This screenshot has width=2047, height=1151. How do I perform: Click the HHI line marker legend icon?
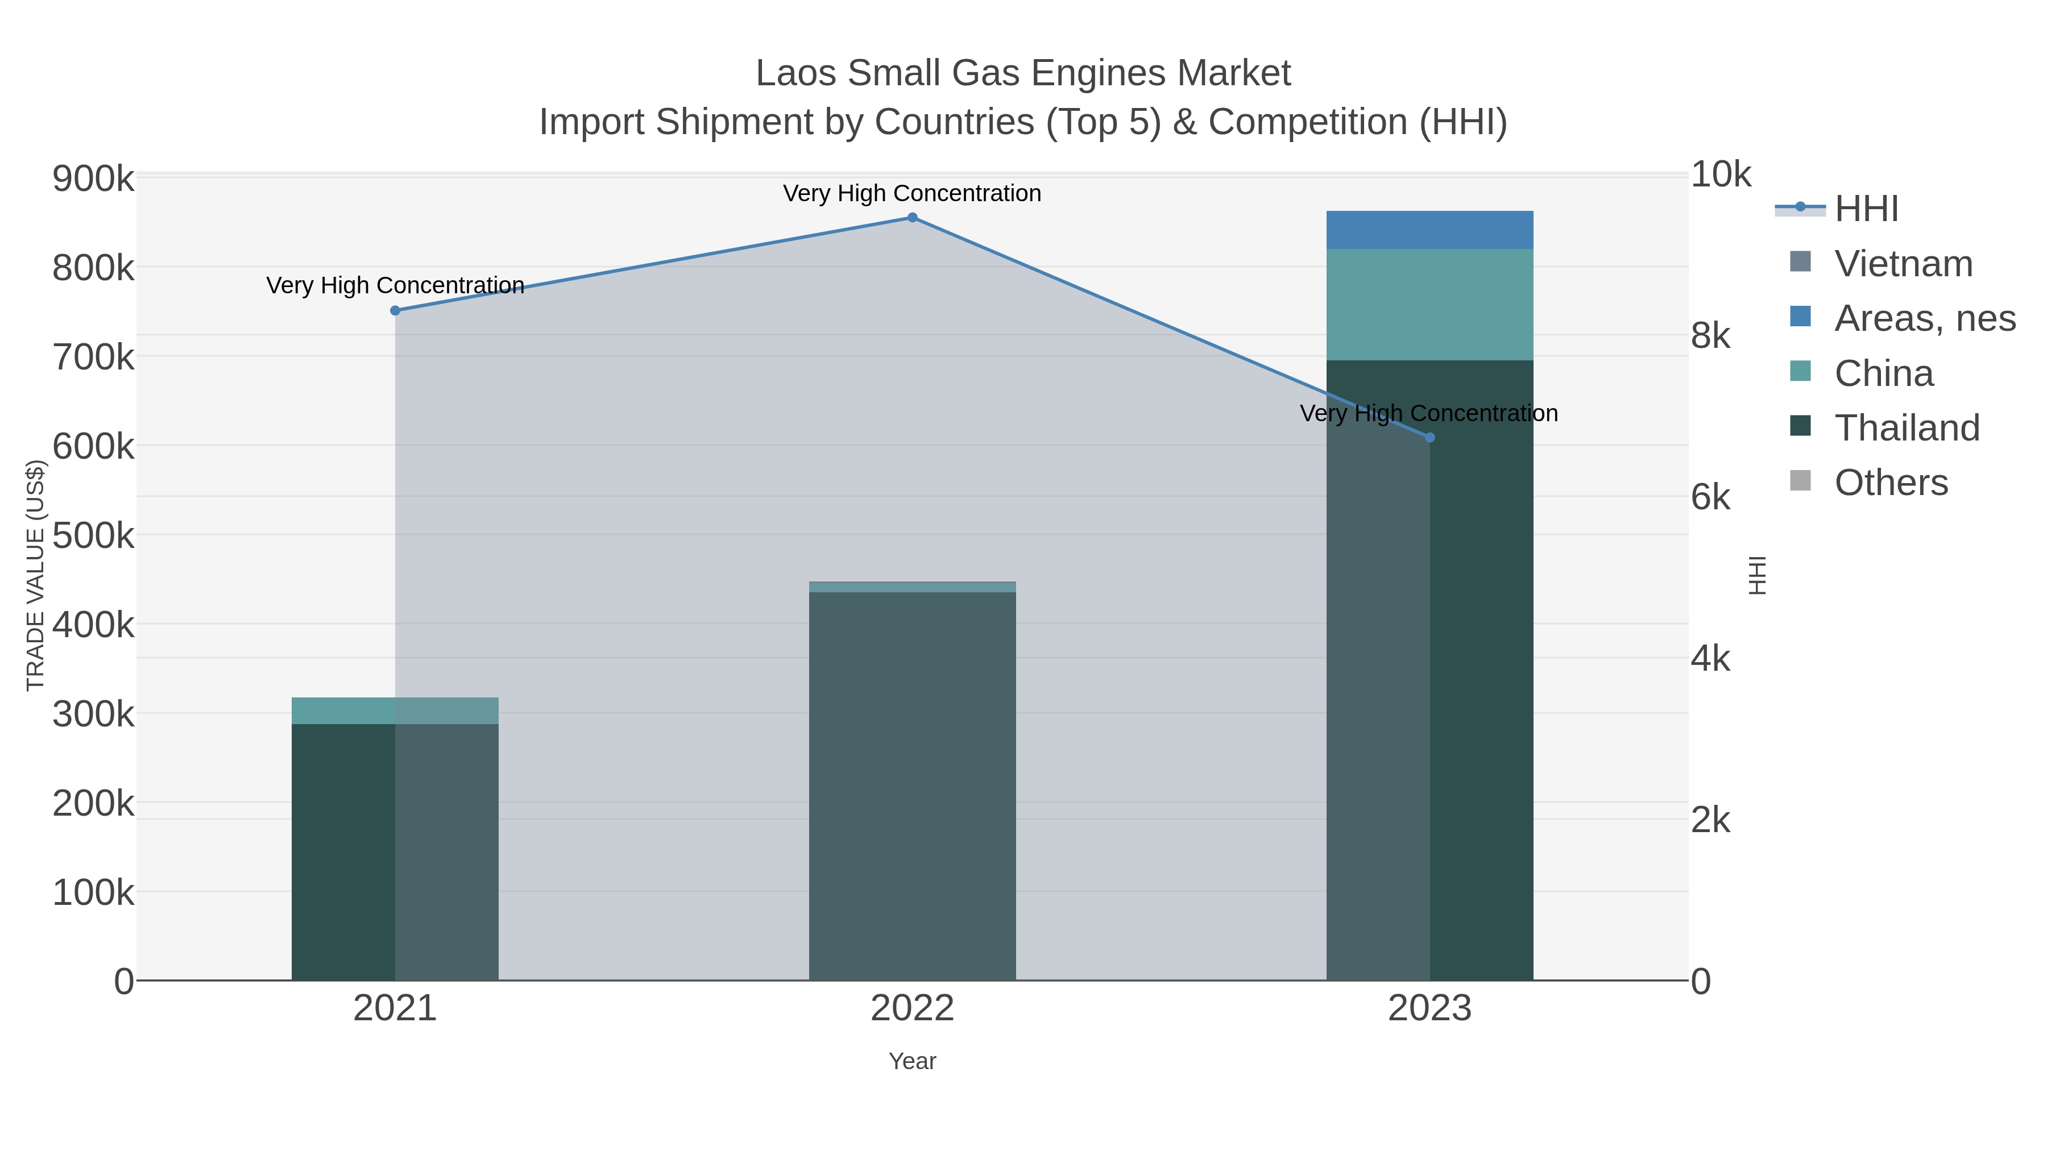click(x=1800, y=208)
